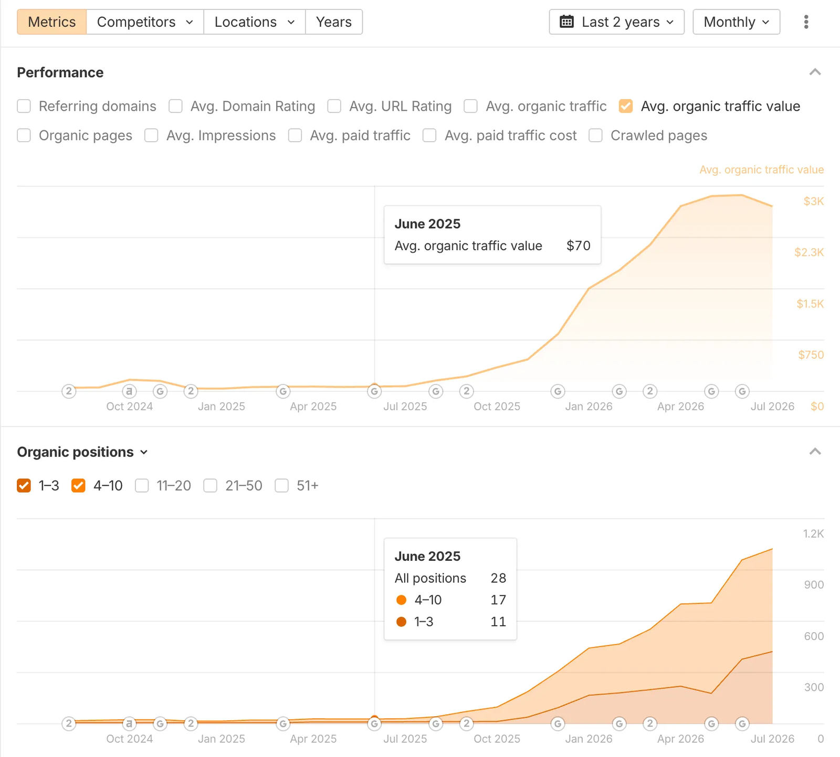
Task: Click first '2' marker left of Oct 2024 in Organic positions chart
Action: click(69, 724)
